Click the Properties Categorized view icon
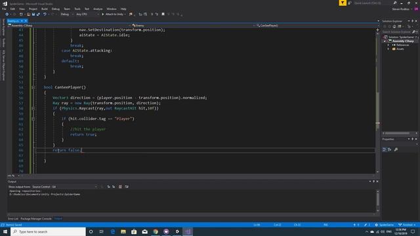The width and height of the screenshot is (420, 236). (385, 149)
